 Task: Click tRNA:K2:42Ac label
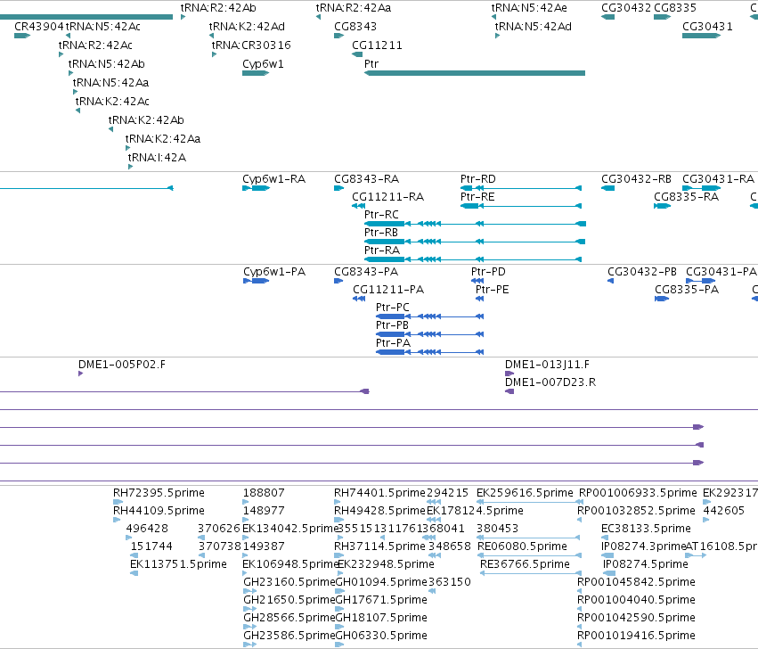pyautogui.click(x=112, y=101)
